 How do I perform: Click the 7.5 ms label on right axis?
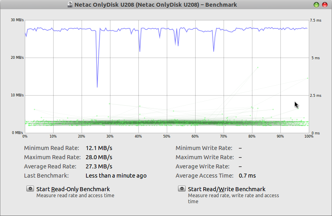pos(315,20)
